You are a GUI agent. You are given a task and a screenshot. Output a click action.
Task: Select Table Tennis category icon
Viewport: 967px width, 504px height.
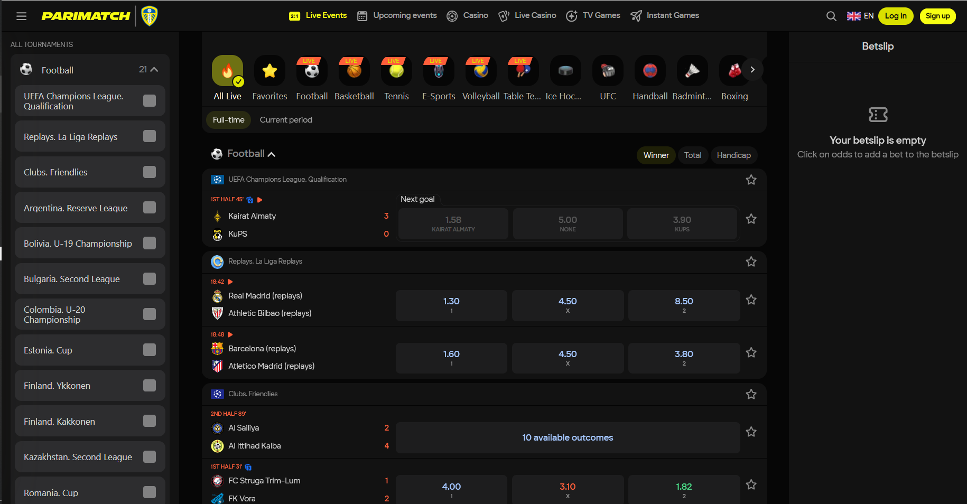coord(524,70)
